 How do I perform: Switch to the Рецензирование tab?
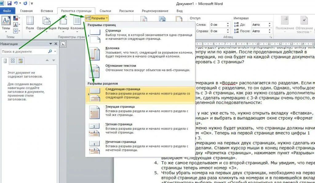coord(155,11)
